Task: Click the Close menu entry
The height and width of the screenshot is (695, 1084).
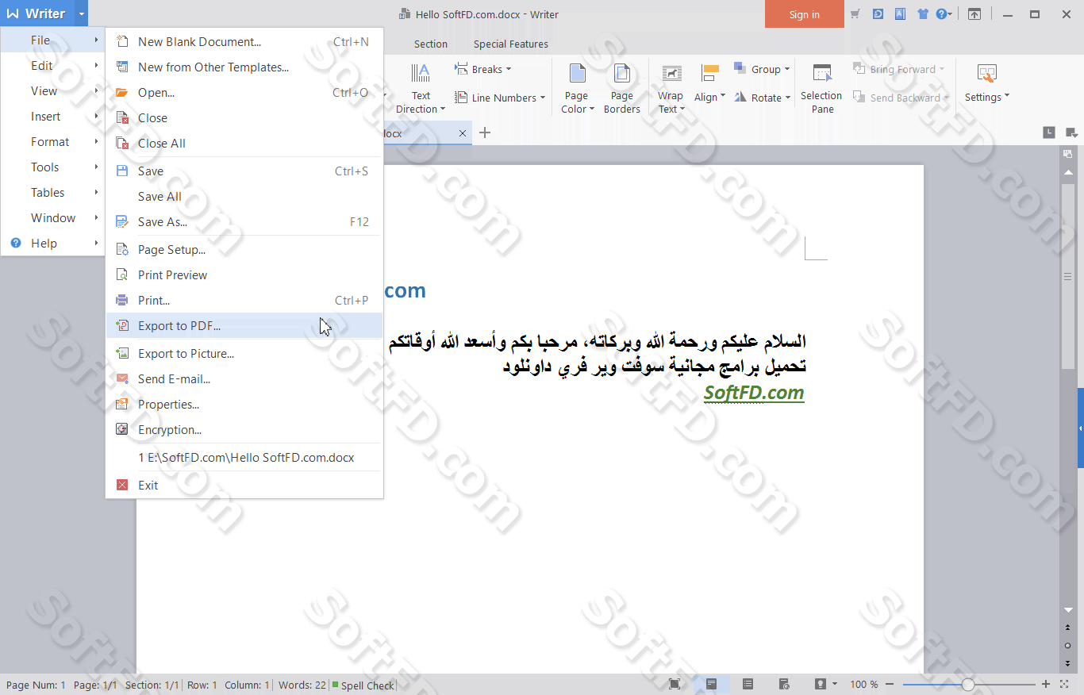Action: click(244, 118)
